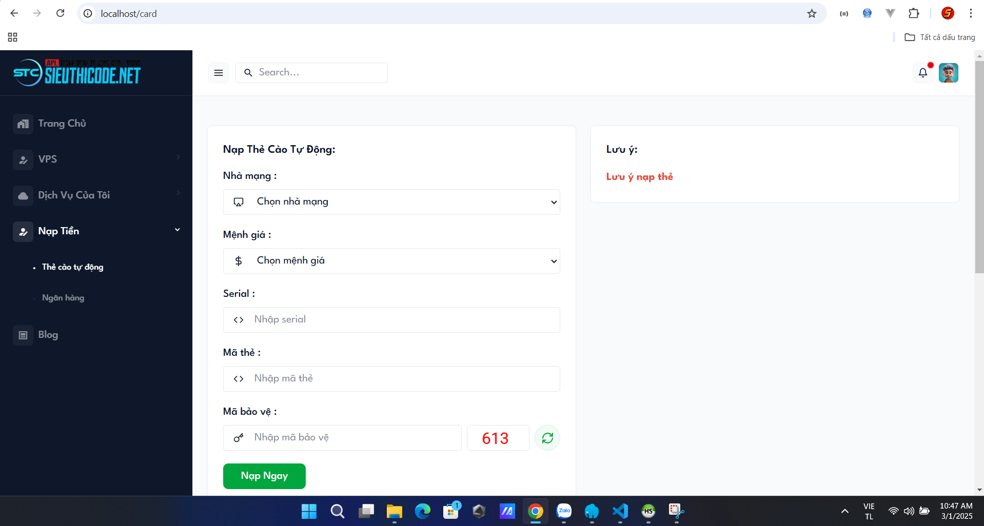The width and height of the screenshot is (984, 526).
Task: Refresh the captcha security code
Action: click(547, 438)
